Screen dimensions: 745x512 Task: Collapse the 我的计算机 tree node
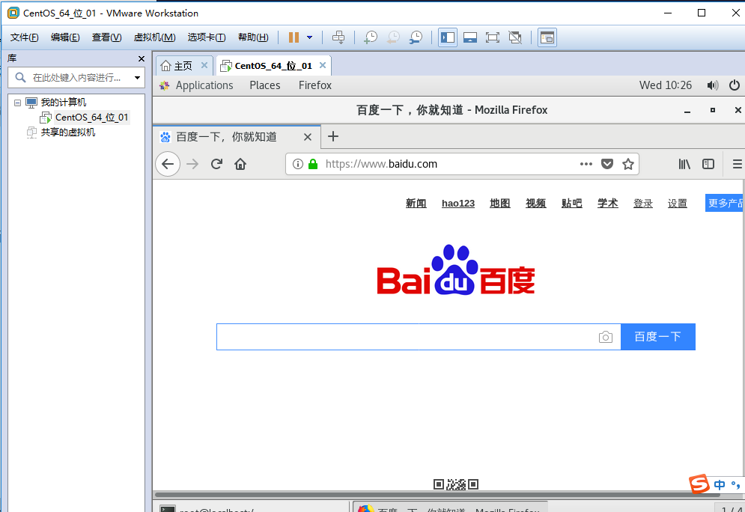coord(17,103)
